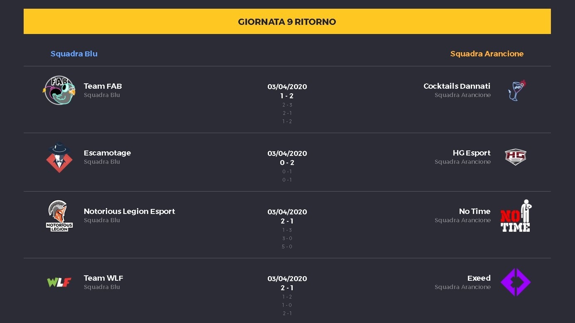Select the No Time team name
This screenshot has height=323, width=575.
click(475, 211)
